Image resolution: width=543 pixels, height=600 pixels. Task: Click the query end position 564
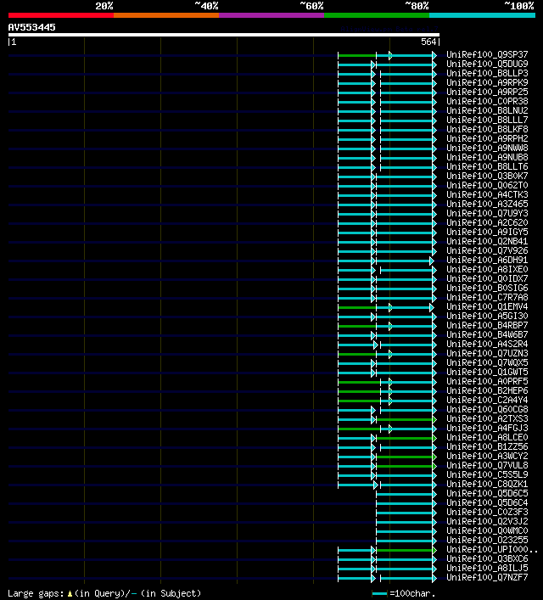tap(428, 42)
